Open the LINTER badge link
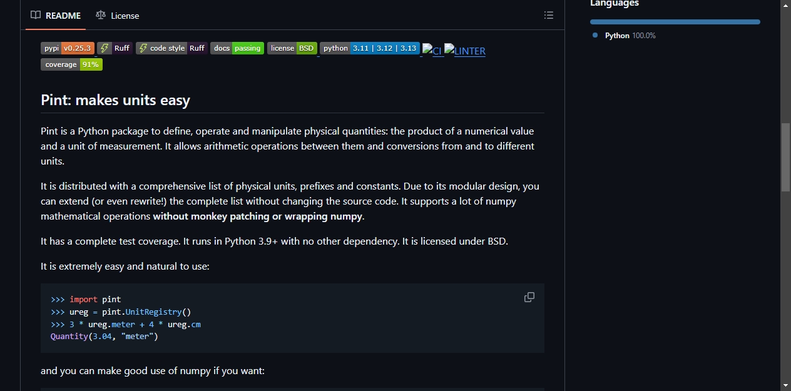 465,50
